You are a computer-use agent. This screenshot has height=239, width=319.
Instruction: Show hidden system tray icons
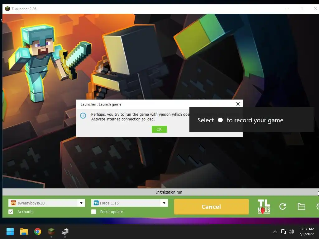coord(275,232)
